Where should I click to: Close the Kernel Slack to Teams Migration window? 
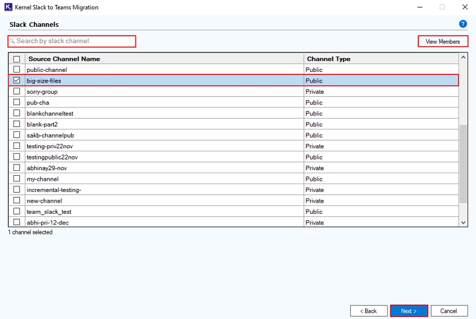tap(465, 7)
